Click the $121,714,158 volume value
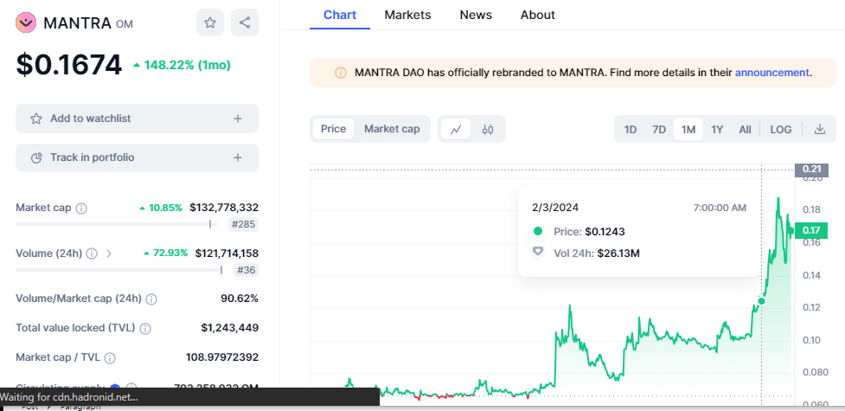Screen dimensions: 845x411 tap(227, 253)
